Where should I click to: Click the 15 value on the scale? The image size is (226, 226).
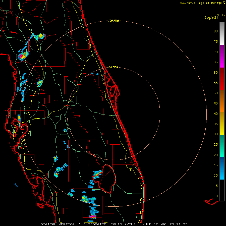[x=216, y=165]
